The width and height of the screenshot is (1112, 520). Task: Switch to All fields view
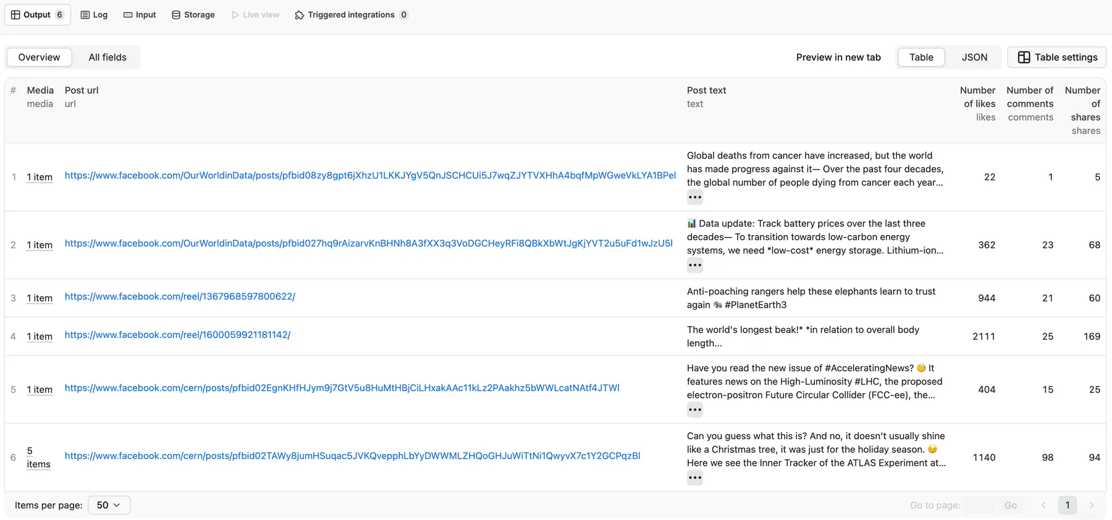pyautogui.click(x=107, y=57)
